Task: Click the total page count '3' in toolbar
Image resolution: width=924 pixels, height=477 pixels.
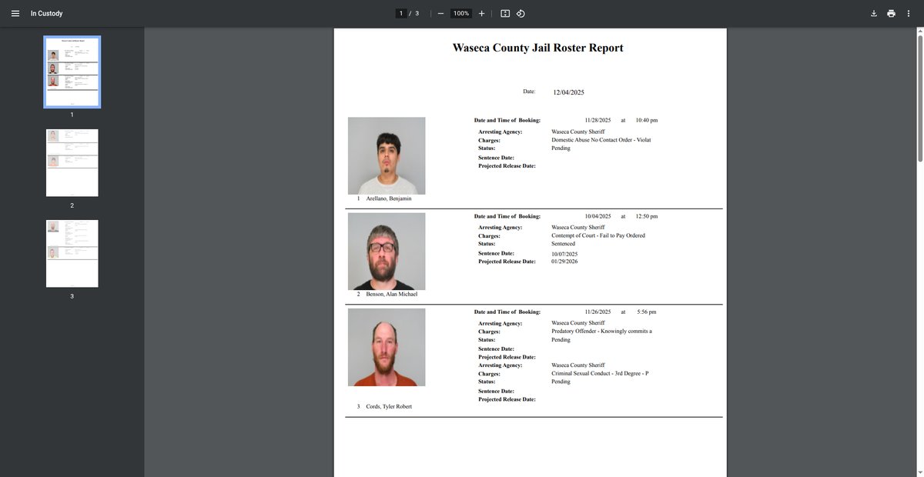Action: click(x=417, y=13)
